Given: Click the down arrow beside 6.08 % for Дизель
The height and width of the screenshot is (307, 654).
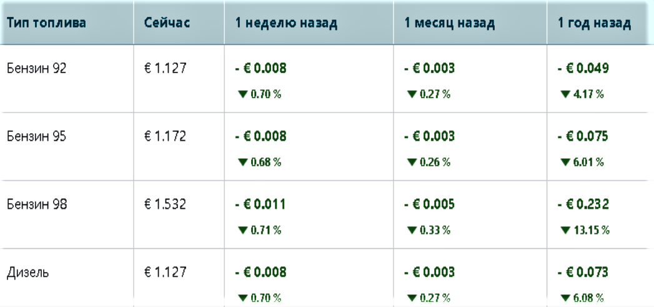Looking at the screenshot, I should point(565,298).
